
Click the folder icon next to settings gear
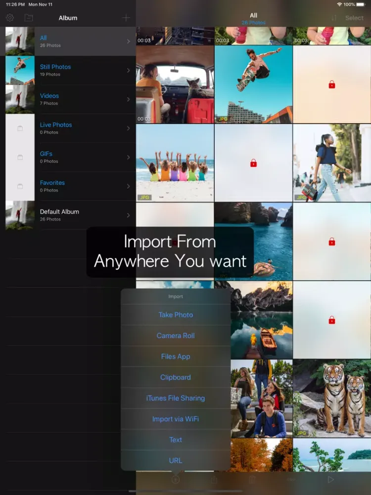click(x=29, y=18)
